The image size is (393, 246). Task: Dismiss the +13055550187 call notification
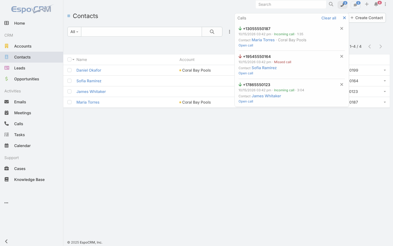point(342,28)
